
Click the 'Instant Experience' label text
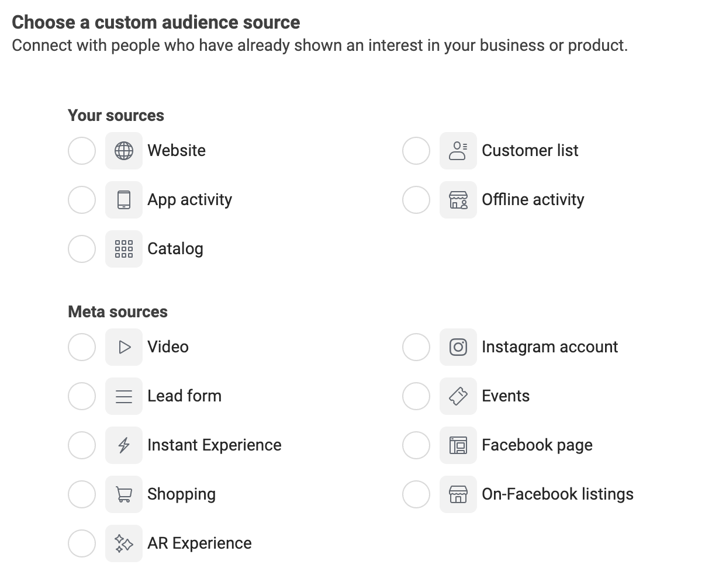[215, 446]
